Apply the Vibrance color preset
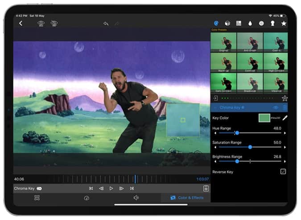The width and height of the screenshot is (301, 220). pos(276,83)
